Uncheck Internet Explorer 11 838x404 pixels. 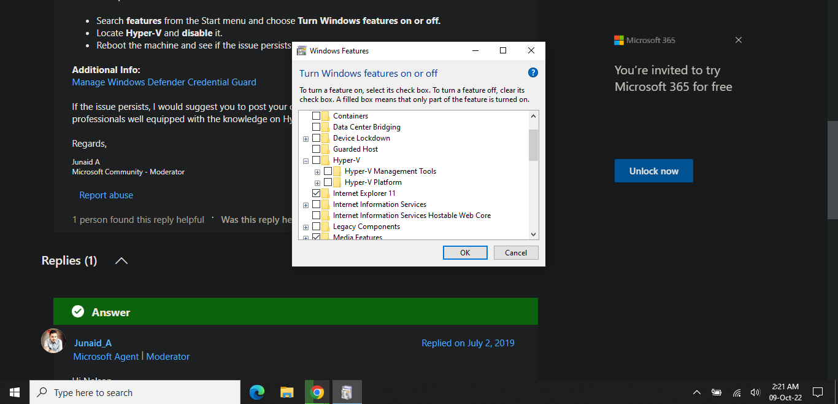(x=316, y=193)
